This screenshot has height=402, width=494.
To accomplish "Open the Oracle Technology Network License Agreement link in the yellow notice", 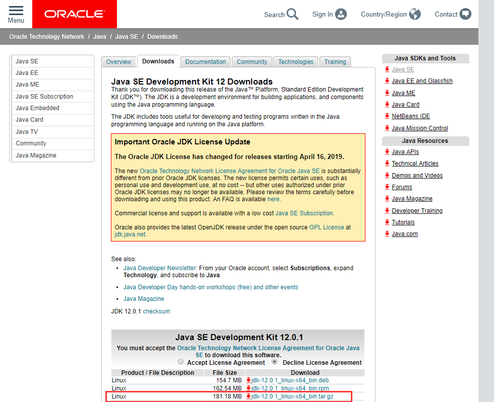I will click(229, 171).
